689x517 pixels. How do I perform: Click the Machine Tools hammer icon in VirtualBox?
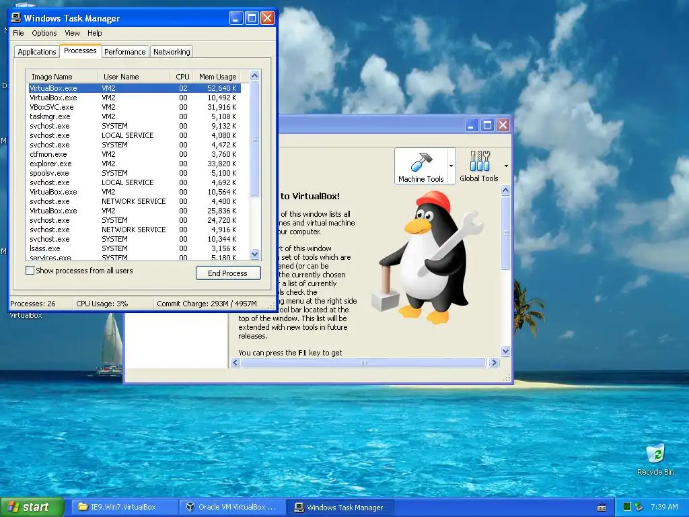421,162
